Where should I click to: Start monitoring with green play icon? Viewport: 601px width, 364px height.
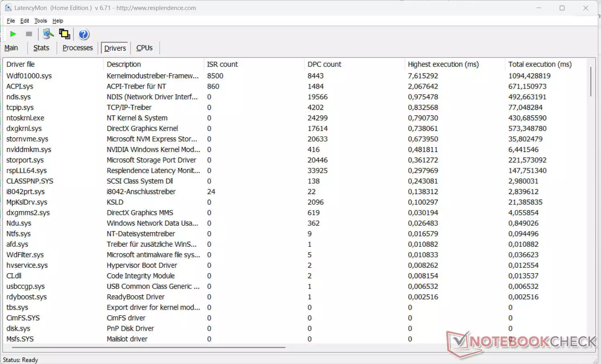[x=13, y=34]
